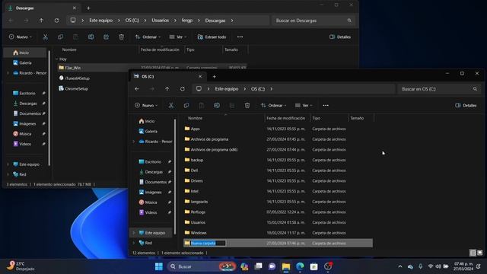This screenshot has height=274, width=487.
Task: Expand Este equipo in OS (C:) sidebar
Action: pyautogui.click(x=134, y=233)
